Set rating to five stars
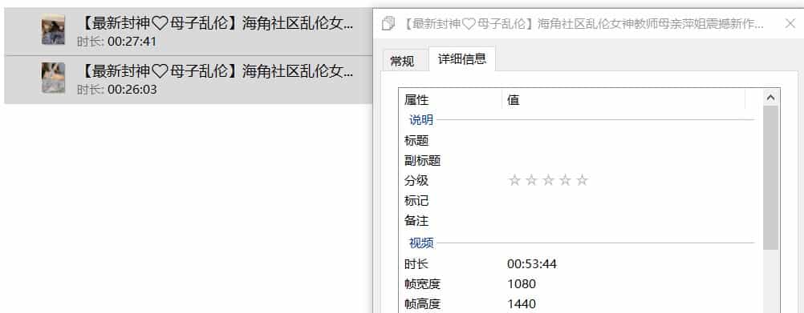 pyautogui.click(x=582, y=180)
